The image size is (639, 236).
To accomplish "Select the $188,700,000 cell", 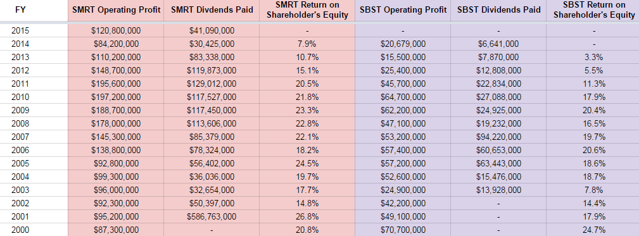I will tap(116, 110).
